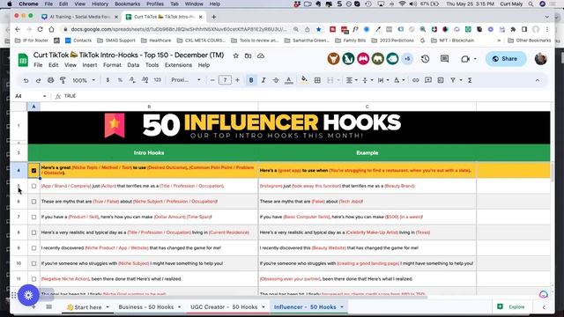The height and width of the screenshot is (317, 564).
Task: Toggle Italic formatting
Action: [263, 80]
